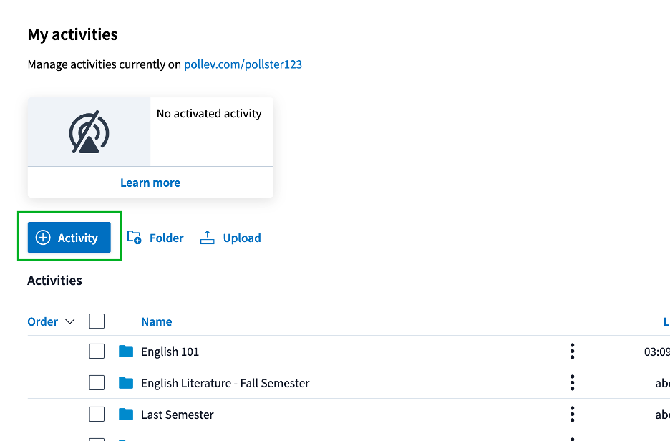Click the new Folder icon
The width and height of the screenshot is (670, 441).
coord(134,238)
